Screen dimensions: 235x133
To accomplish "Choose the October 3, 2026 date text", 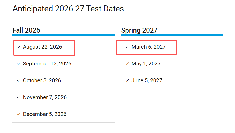I will (x=42, y=80).
